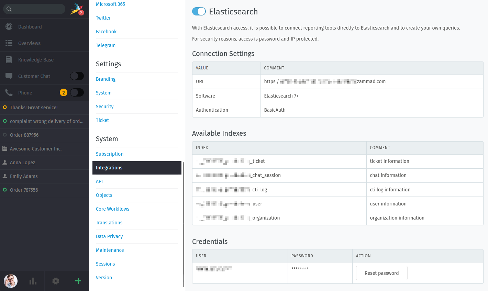Click the BasicAuth authentication value
The width and height of the screenshot is (488, 291).
pyautogui.click(x=275, y=110)
